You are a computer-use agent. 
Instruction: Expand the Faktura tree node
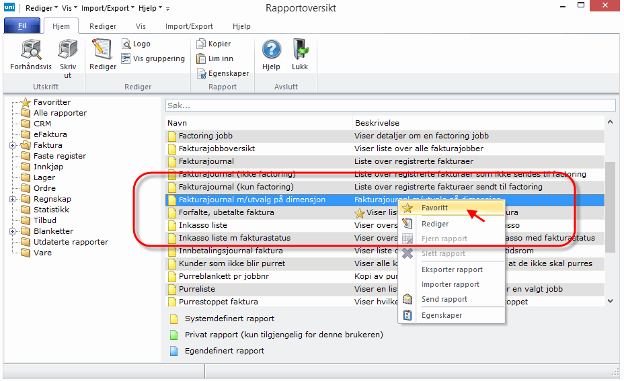tap(12, 145)
